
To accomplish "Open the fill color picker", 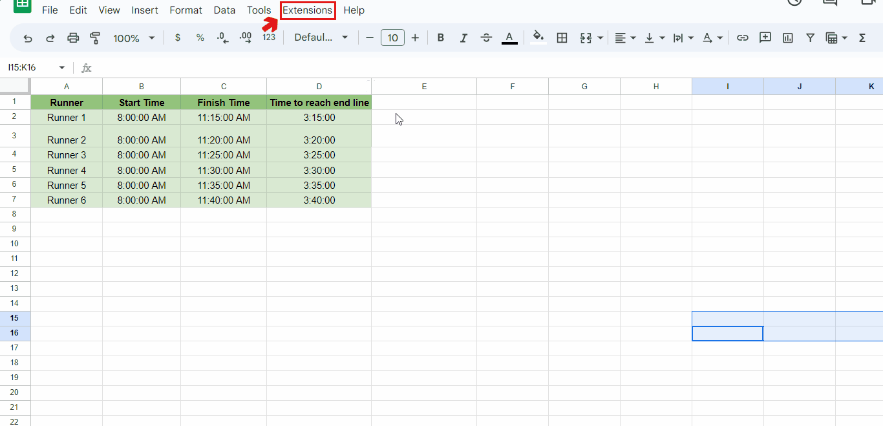I will pyautogui.click(x=538, y=37).
